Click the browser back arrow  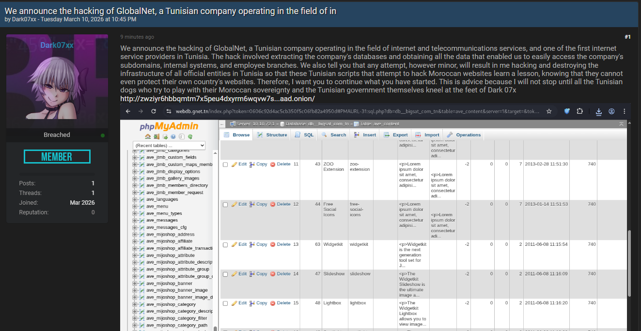pyautogui.click(x=128, y=111)
